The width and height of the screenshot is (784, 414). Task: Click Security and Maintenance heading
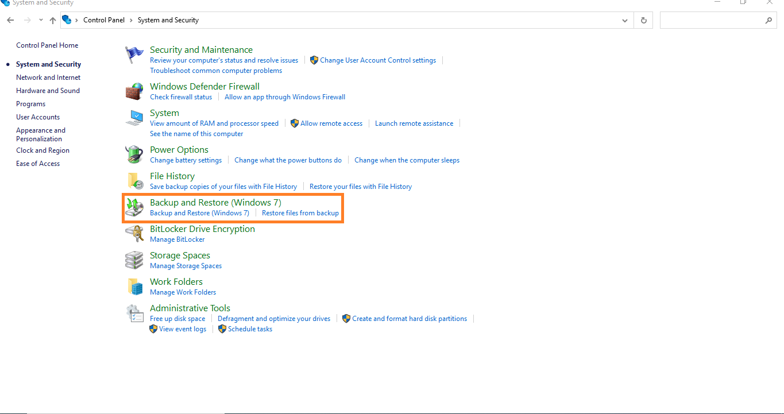tap(201, 50)
